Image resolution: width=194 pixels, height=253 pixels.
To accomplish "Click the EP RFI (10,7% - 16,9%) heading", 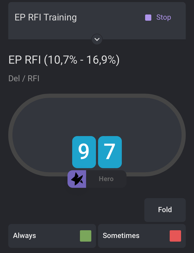I will tap(64, 60).
